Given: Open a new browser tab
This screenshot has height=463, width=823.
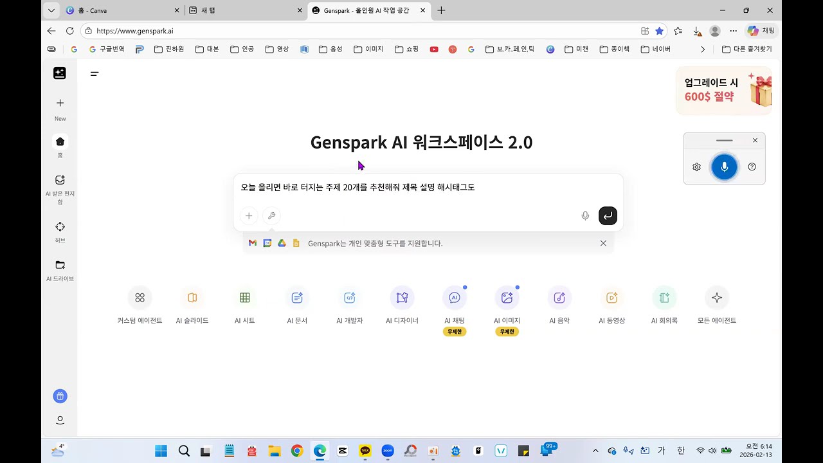Looking at the screenshot, I should click(x=441, y=10).
